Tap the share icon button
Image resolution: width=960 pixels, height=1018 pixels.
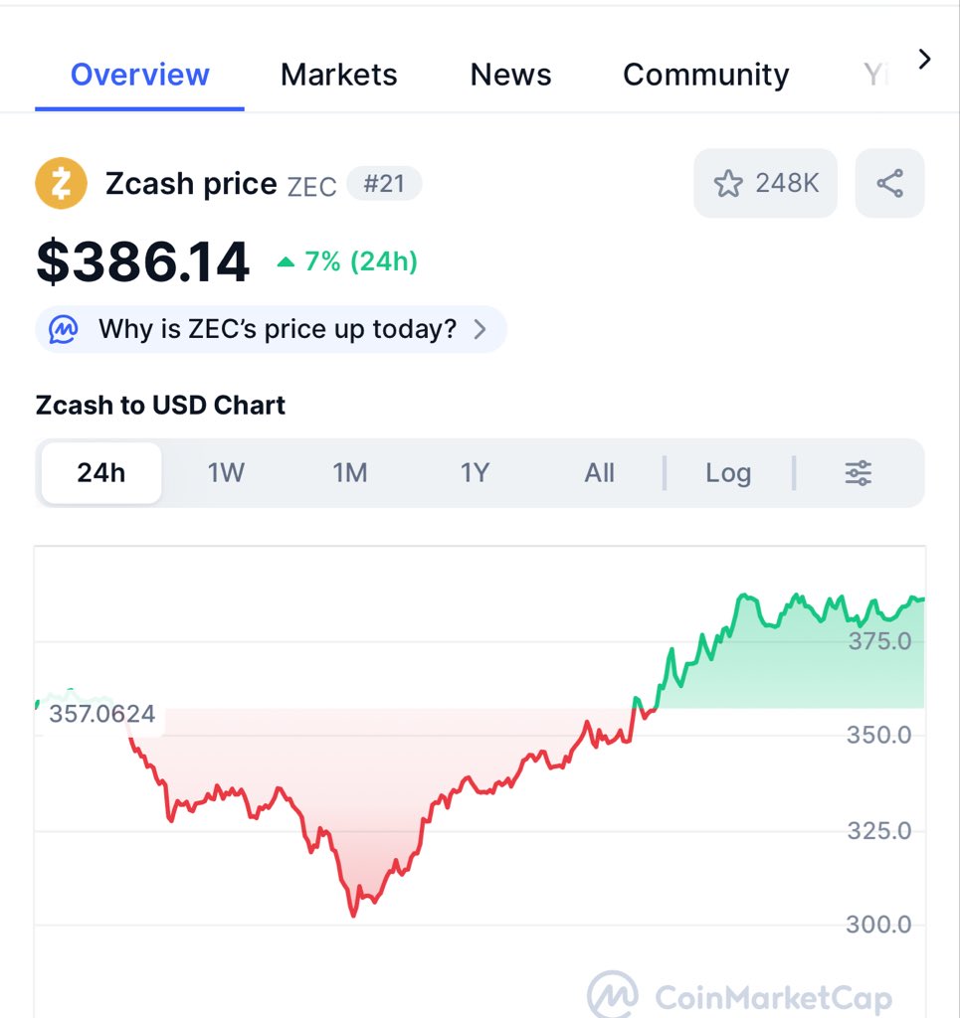pyautogui.click(x=889, y=183)
